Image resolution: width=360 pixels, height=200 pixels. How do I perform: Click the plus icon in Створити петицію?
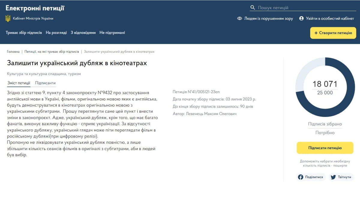[316, 33]
